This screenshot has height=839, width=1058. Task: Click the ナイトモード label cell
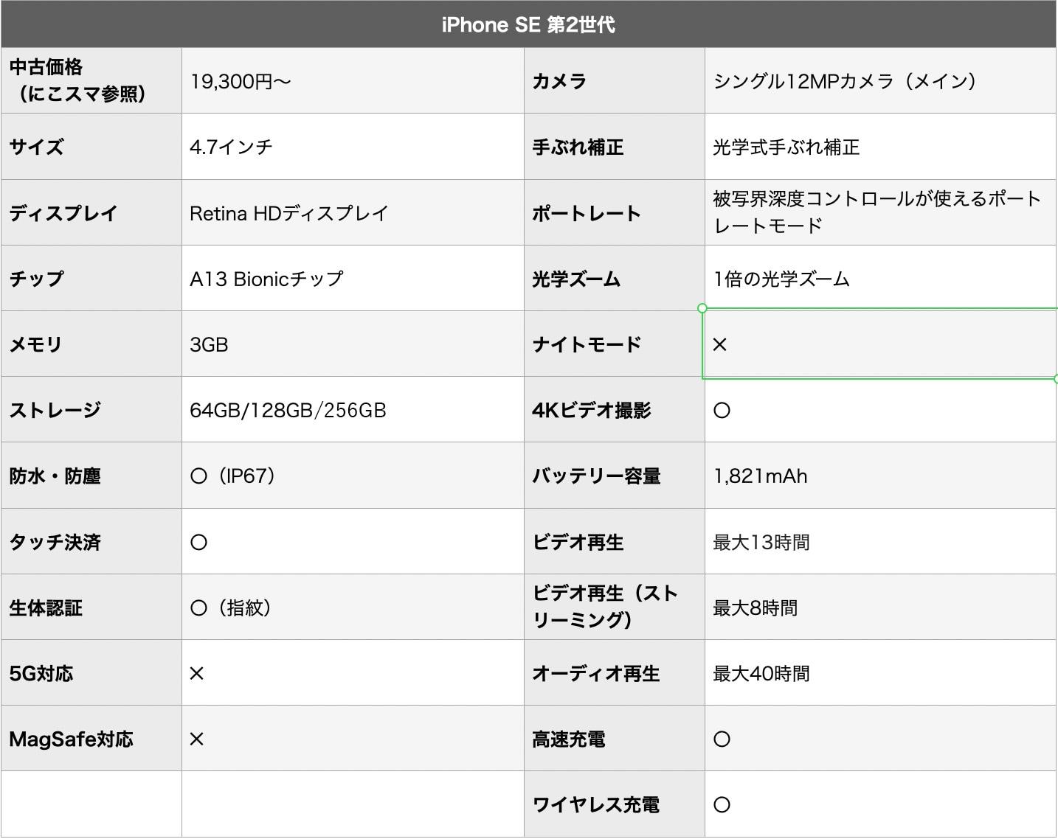point(615,344)
